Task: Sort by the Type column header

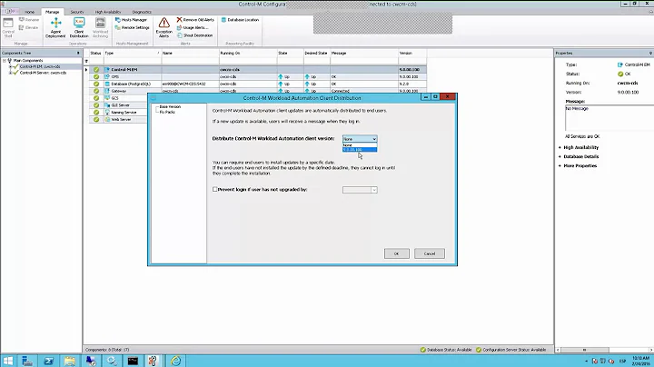Action: 133,53
